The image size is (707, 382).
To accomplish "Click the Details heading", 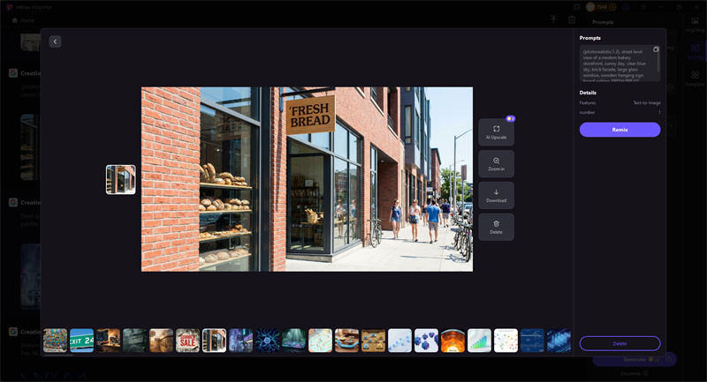I will (x=588, y=93).
